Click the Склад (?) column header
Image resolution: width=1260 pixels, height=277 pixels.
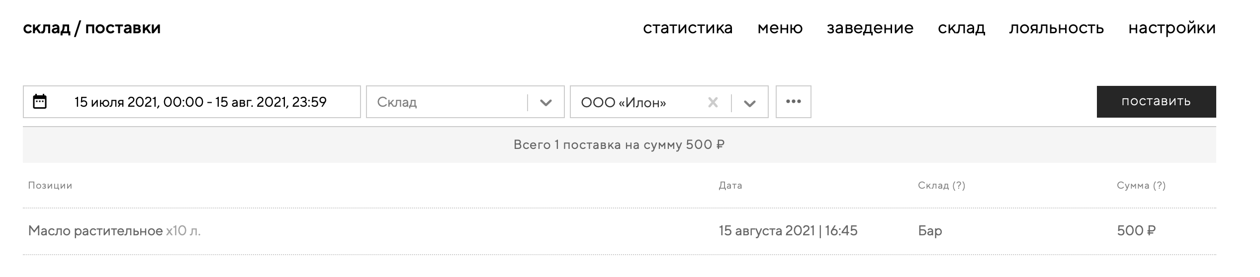point(941,186)
